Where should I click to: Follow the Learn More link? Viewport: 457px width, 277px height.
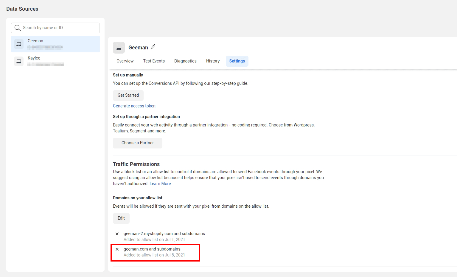[160, 184]
